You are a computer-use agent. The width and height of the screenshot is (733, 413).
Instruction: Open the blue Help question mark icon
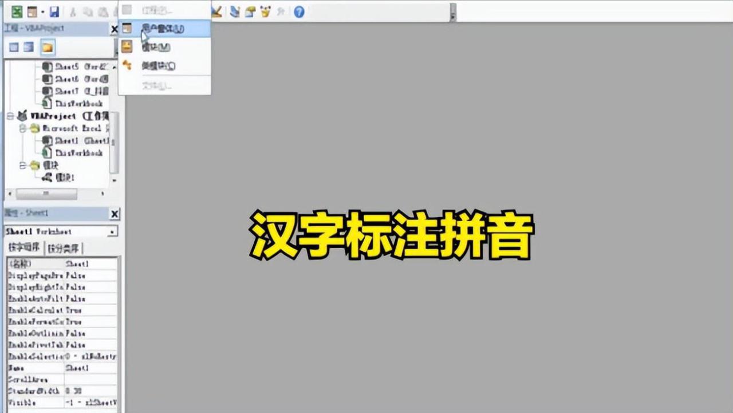point(299,11)
